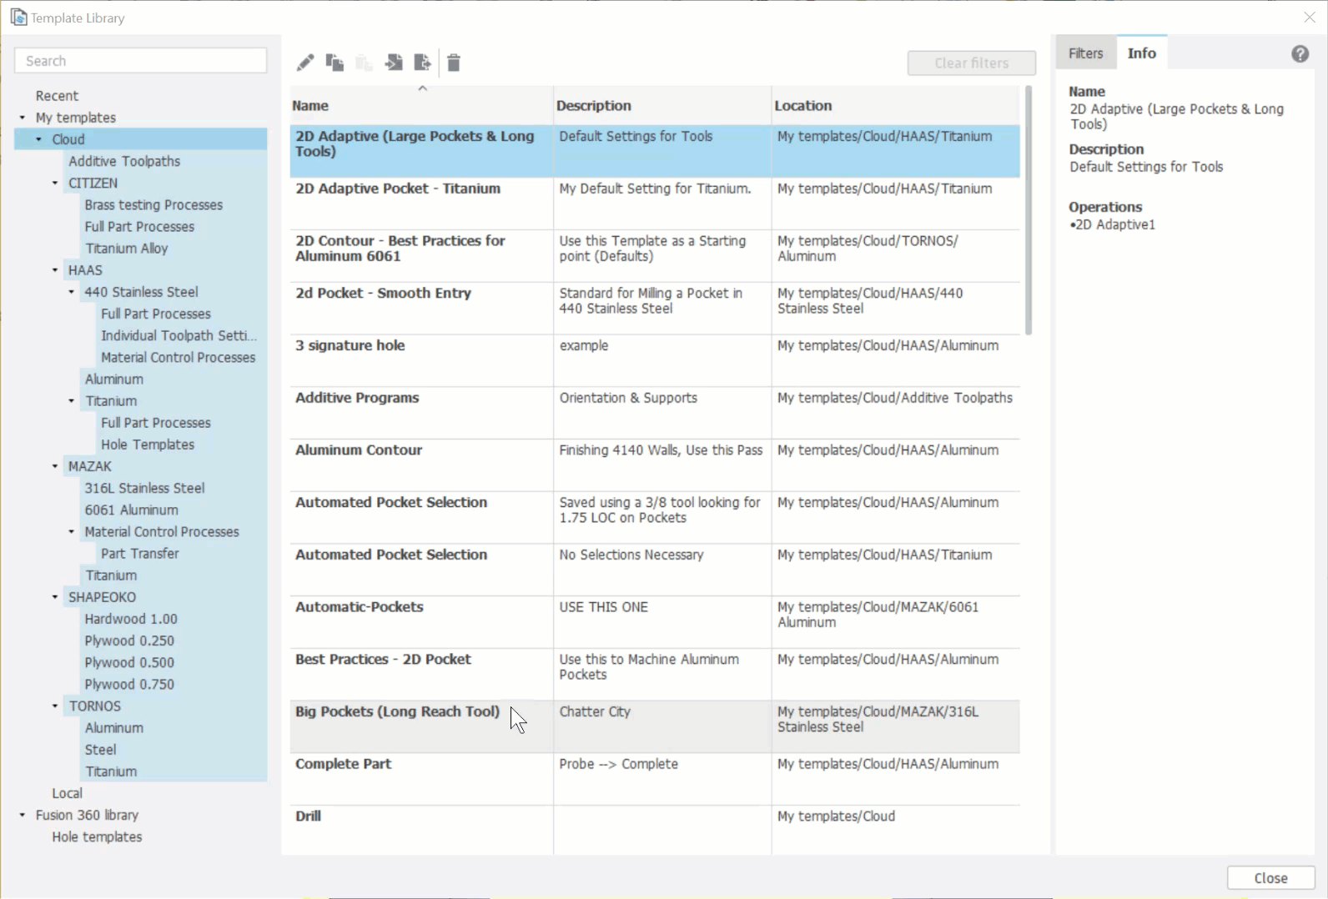The width and height of the screenshot is (1328, 899).
Task: Select Full Part Processes under CITIZEN
Action: [139, 227]
